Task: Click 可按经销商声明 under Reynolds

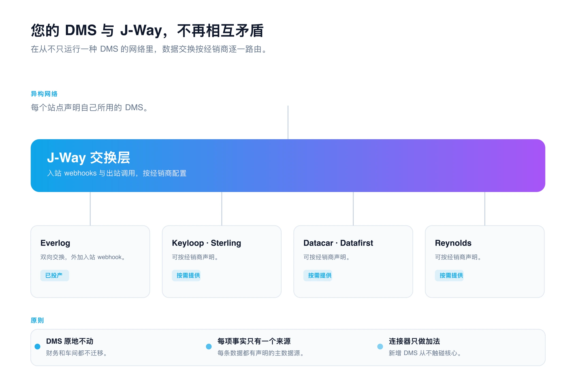Action: pyautogui.click(x=458, y=257)
